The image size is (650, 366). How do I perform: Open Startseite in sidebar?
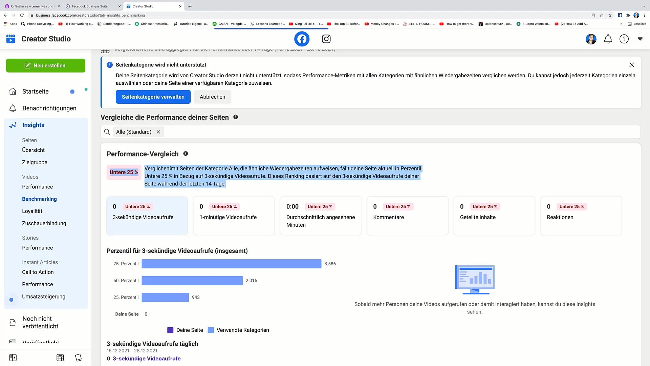(x=36, y=91)
